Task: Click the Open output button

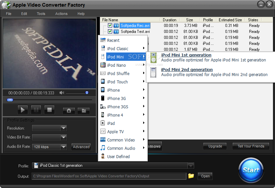Action: 205,176
